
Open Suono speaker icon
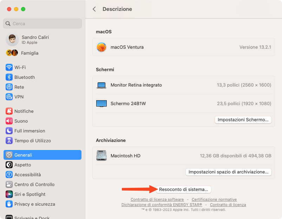9,121
